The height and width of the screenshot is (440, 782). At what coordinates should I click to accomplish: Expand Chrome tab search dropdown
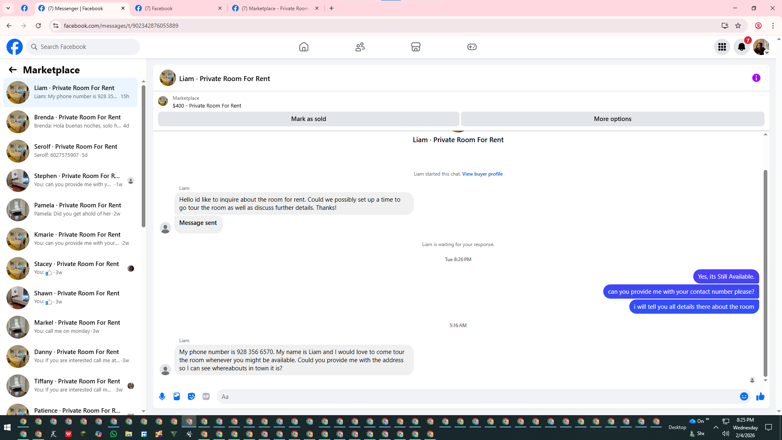tap(8, 8)
